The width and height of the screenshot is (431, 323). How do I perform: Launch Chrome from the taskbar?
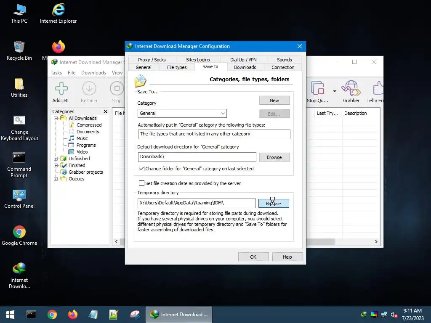[x=52, y=315]
